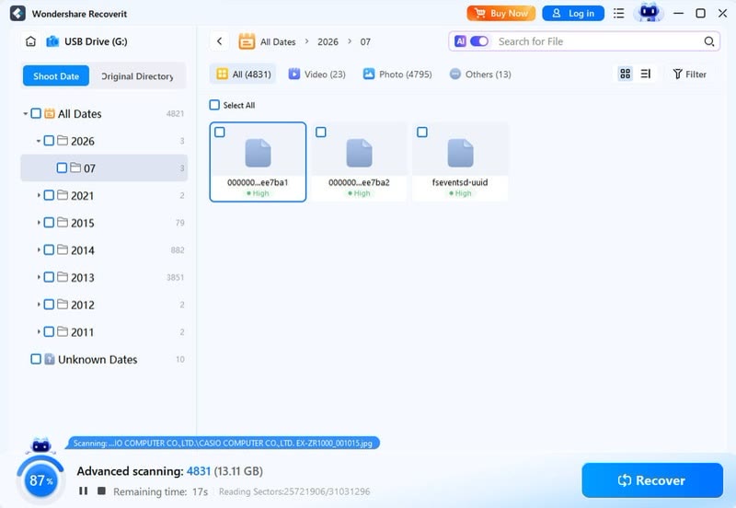Viewport: 736px width, 508px height.
Task: Open the list menu icon in title bar
Action: click(618, 13)
